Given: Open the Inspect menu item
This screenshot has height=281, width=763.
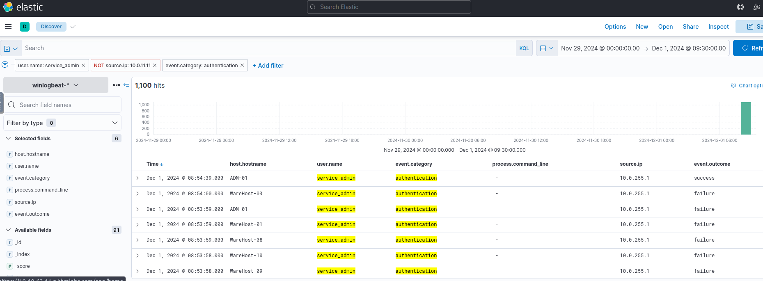Looking at the screenshot, I should pyautogui.click(x=718, y=27).
